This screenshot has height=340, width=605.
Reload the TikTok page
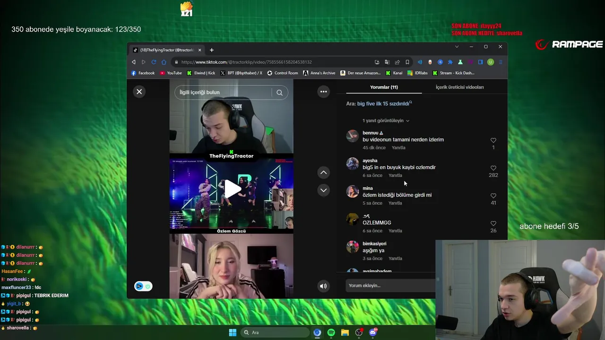tap(154, 62)
